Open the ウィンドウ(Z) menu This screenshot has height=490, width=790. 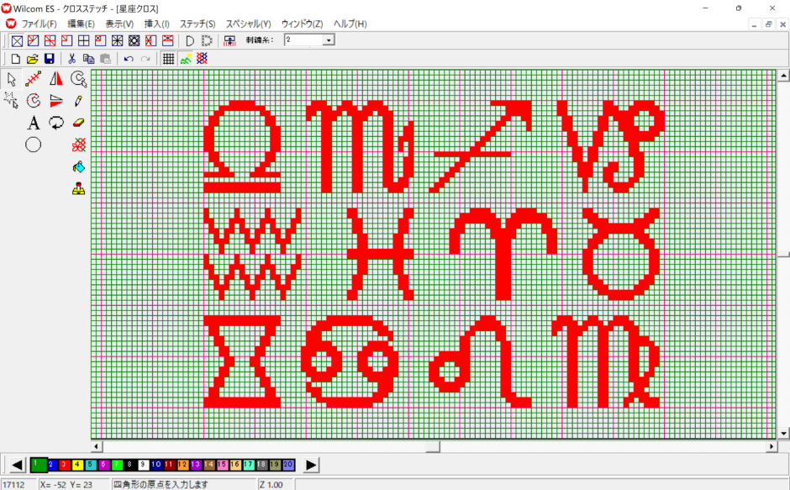303,24
